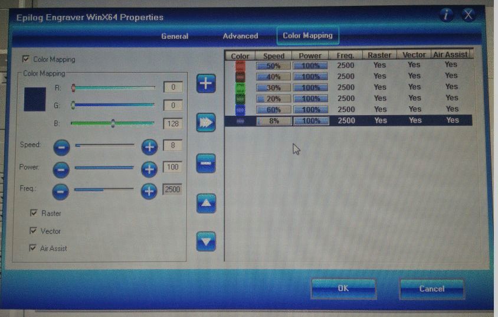The image size is (498, 317).
Task: Click the G color slider
Action: [113, 105]
